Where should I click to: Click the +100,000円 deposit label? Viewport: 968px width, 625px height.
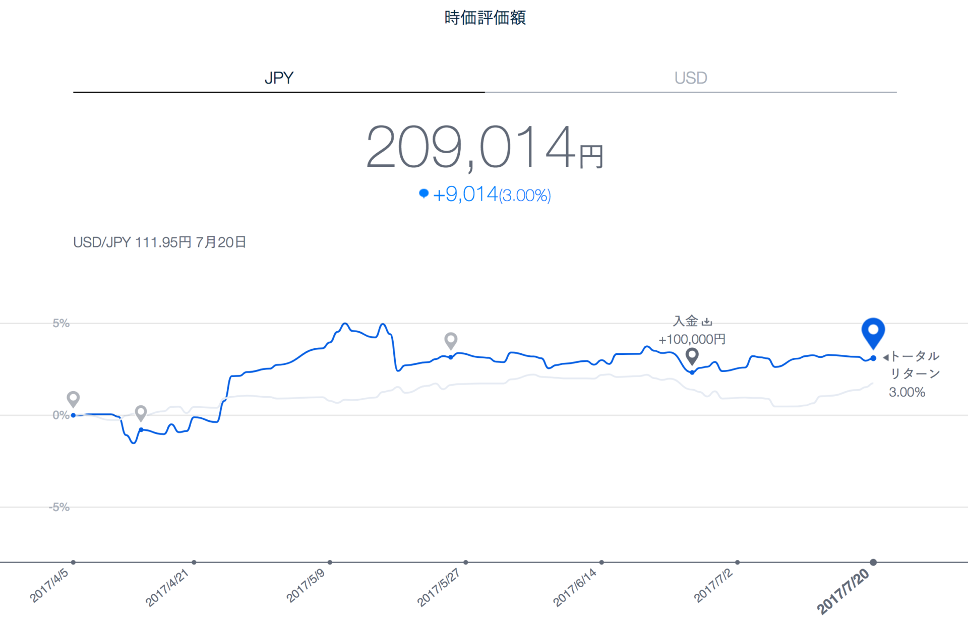692,339
